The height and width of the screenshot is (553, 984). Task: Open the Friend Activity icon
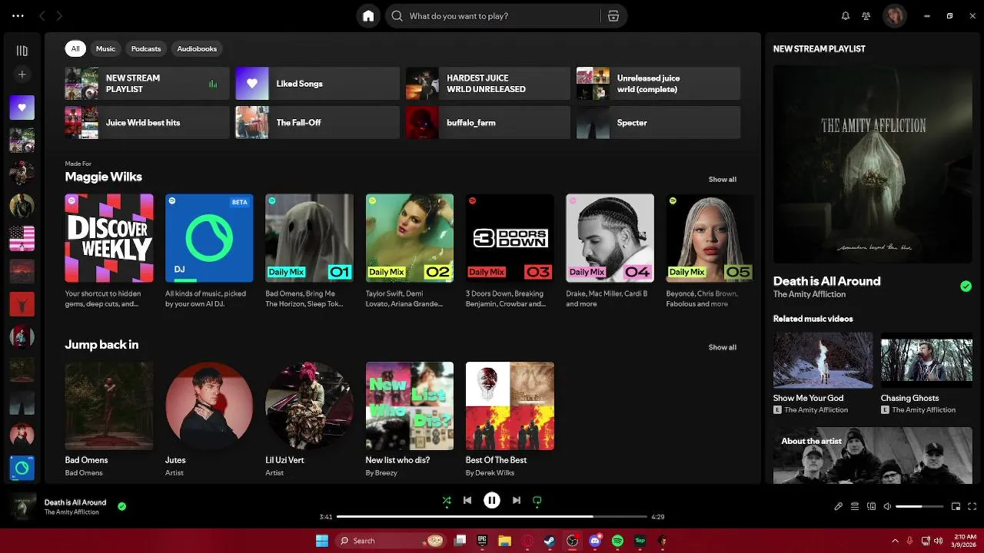[x=866, y=16]
